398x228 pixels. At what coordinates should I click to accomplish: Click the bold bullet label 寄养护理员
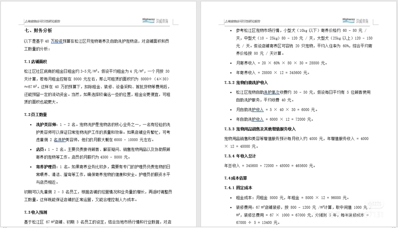coord(46,167)
